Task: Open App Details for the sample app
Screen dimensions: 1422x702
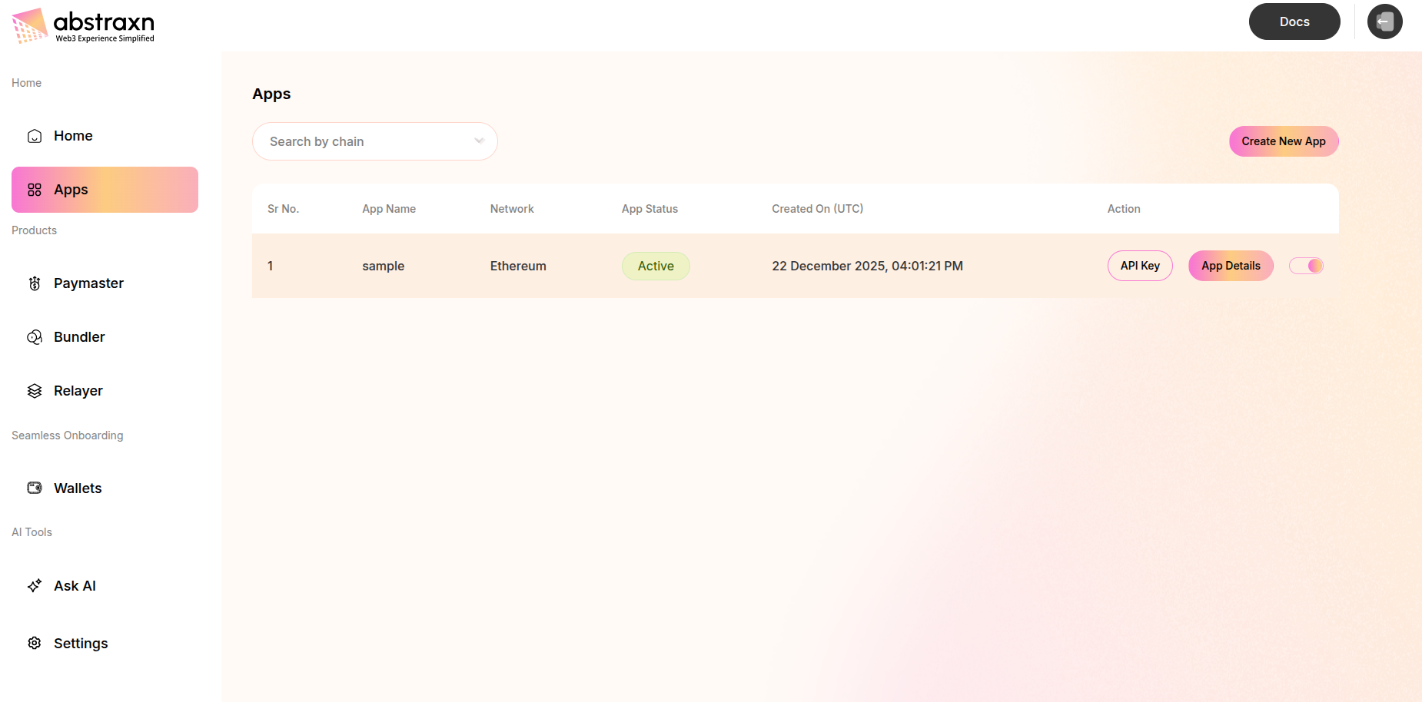Action: [1231, 265]
